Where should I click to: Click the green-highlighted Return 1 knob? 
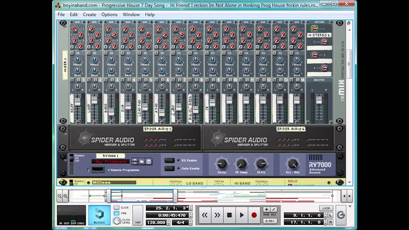click(x=314, y=29)
